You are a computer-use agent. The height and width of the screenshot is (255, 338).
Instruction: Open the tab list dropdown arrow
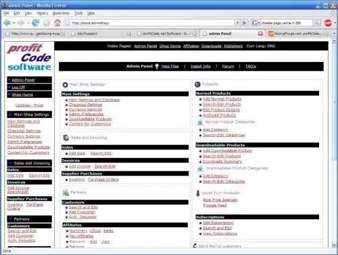click(334, 34)
